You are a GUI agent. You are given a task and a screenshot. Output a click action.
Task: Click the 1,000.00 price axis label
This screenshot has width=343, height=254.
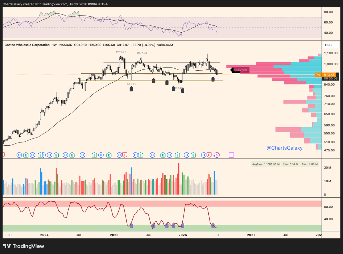pos(331,64)
